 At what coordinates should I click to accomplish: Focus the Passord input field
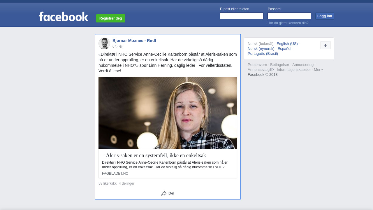(289, 16)
